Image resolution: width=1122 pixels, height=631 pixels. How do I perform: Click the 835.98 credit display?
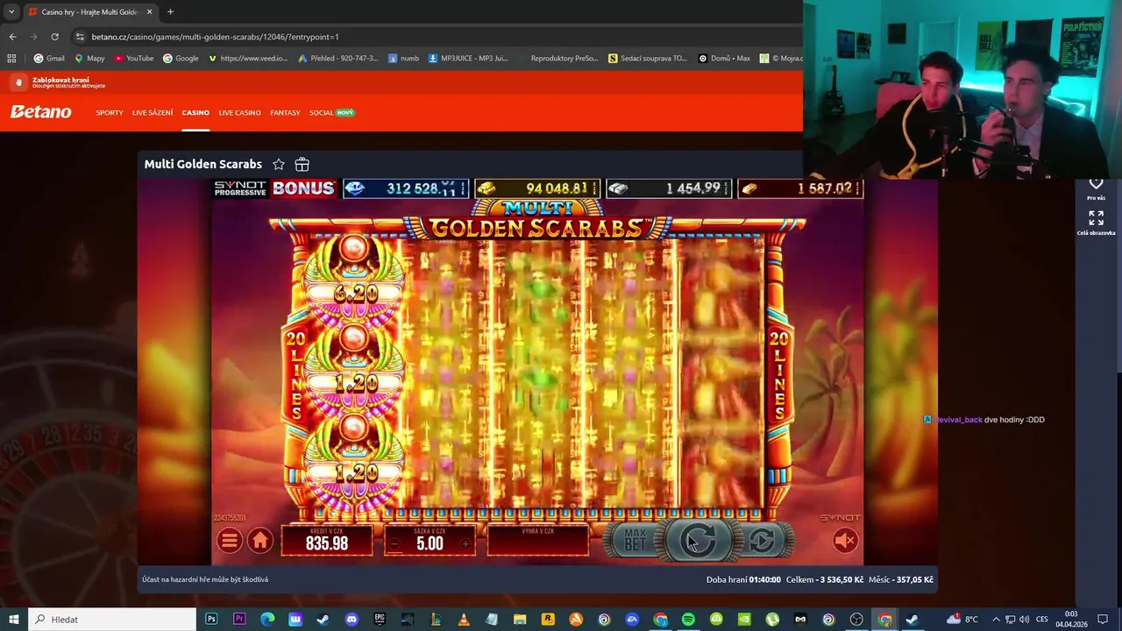click(327, 541)
